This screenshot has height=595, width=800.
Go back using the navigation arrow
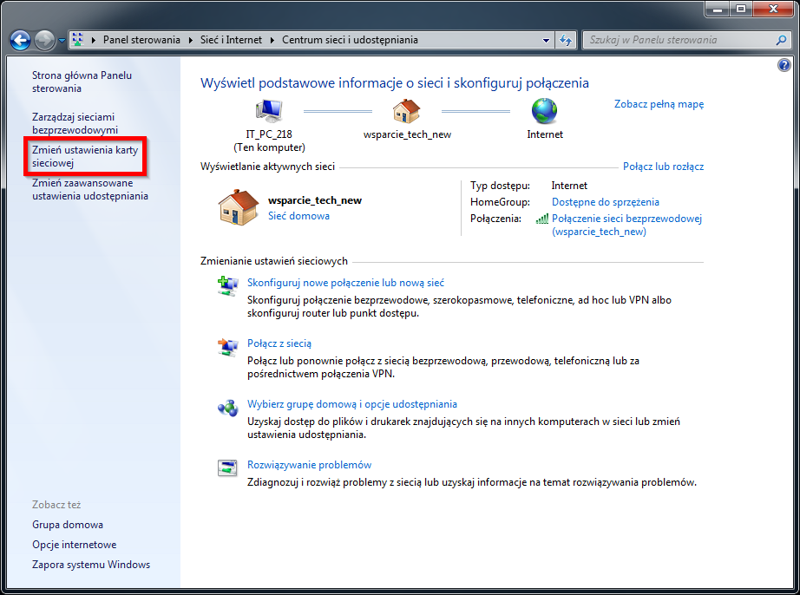tap(18, 39)
